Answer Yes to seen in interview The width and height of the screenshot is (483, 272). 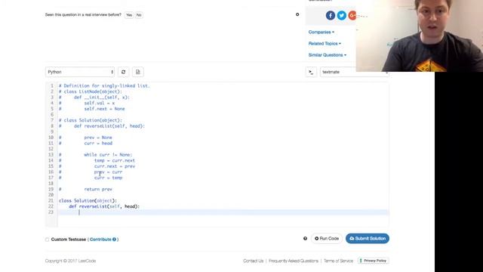[x=129, y=15]
